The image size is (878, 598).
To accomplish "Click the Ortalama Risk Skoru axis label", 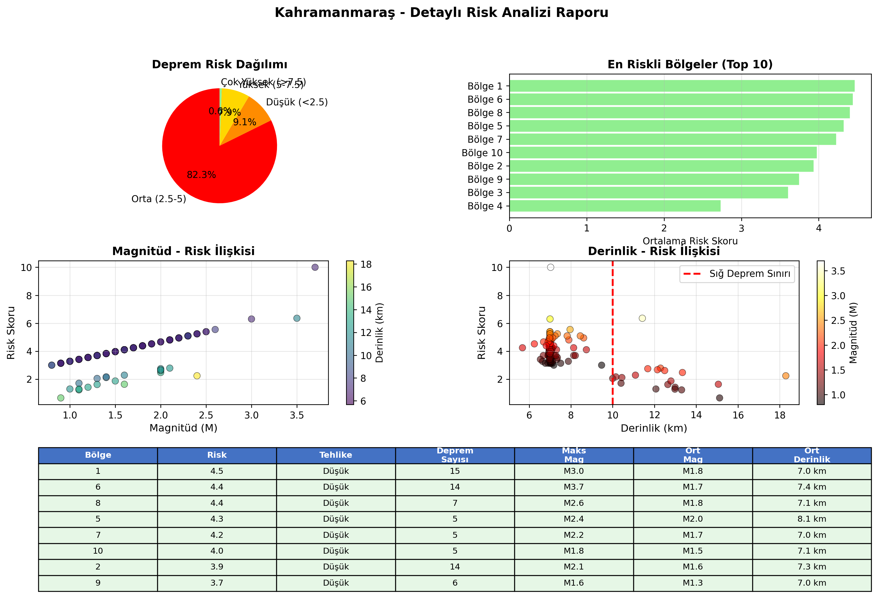I will (x=690, y=241).
